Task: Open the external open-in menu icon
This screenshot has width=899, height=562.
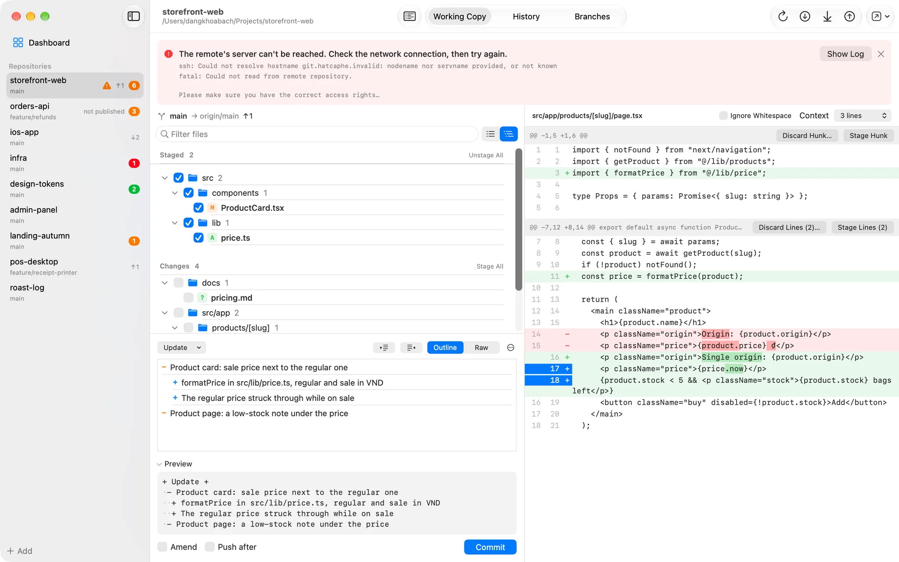Action: tap(880, 16)
